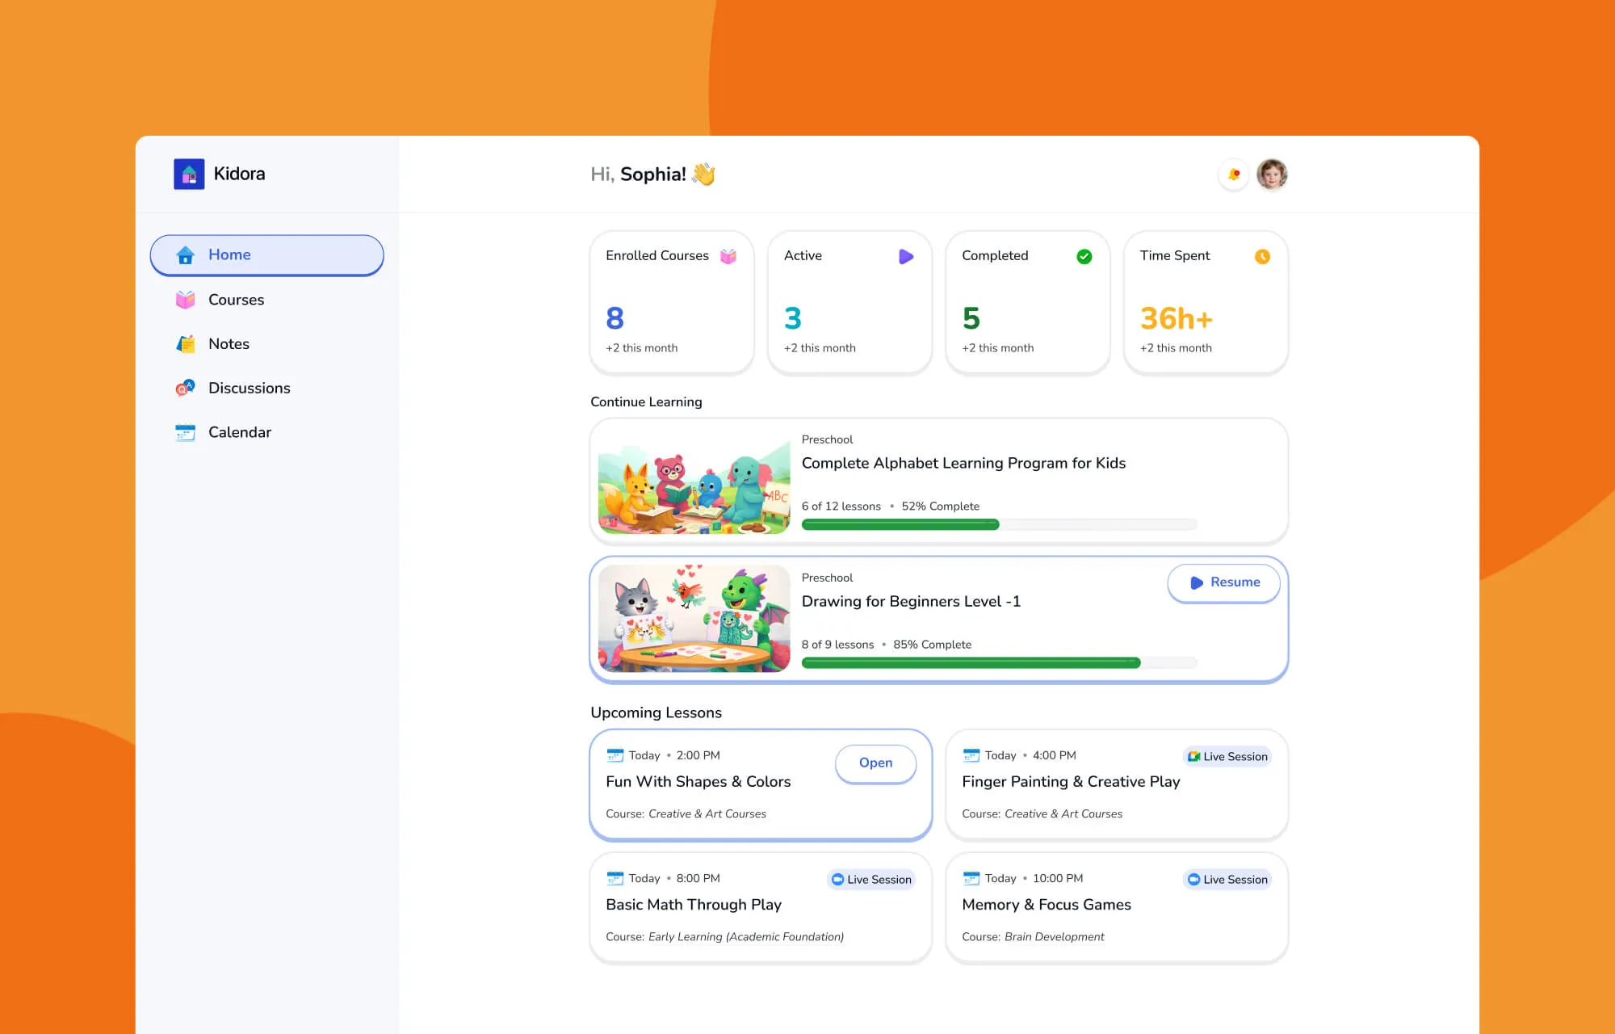Switch to the Home tab
Image resolution: width=1615 pixels, height=1034 pixels.
pos(266,254)
